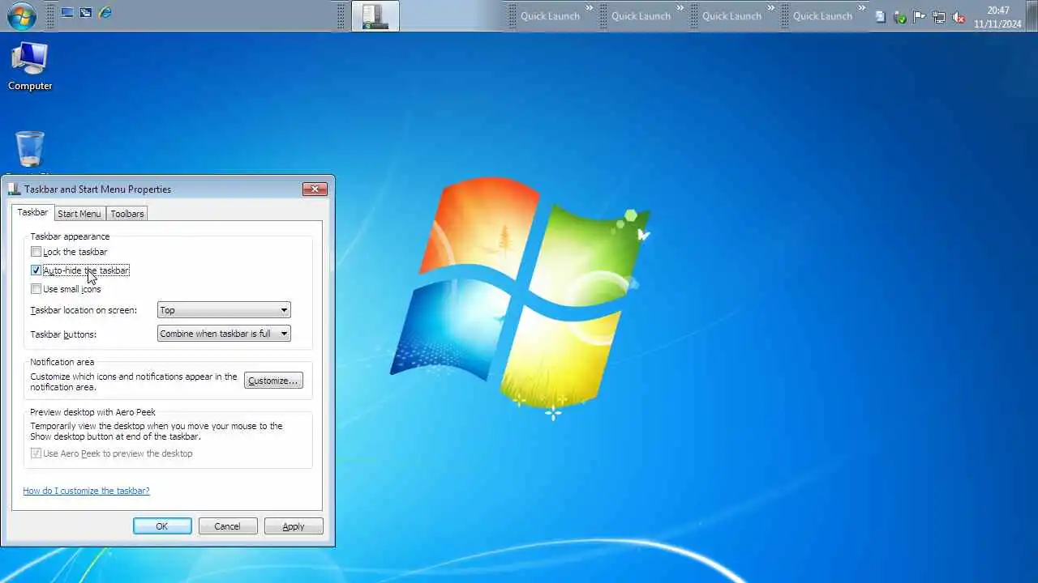
Task: Click the "Taskbar location on screen:" label
Action: (84, 310)
